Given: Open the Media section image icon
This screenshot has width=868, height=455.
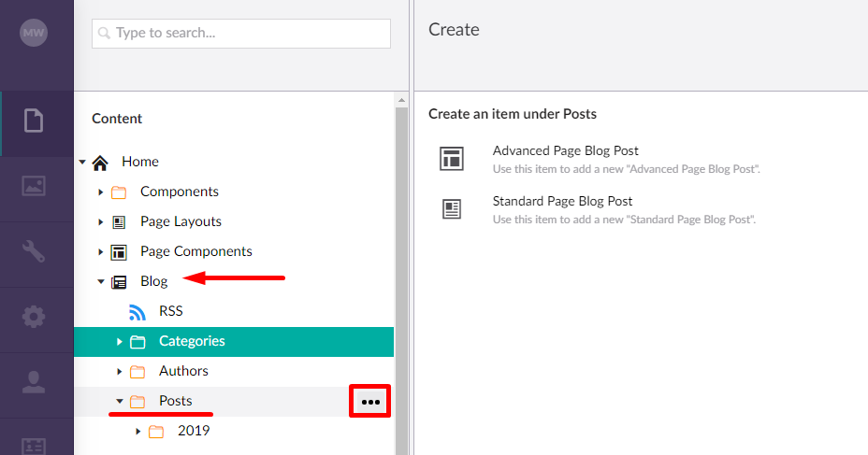Looking at the screenshot, I should (x=34, y=186).
